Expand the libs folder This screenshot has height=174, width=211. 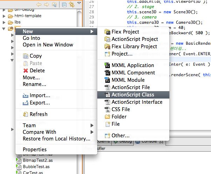click(x=4, y=22)
